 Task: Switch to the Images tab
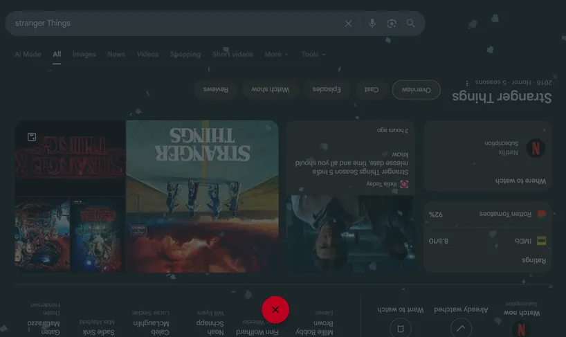tap(84, 55)
